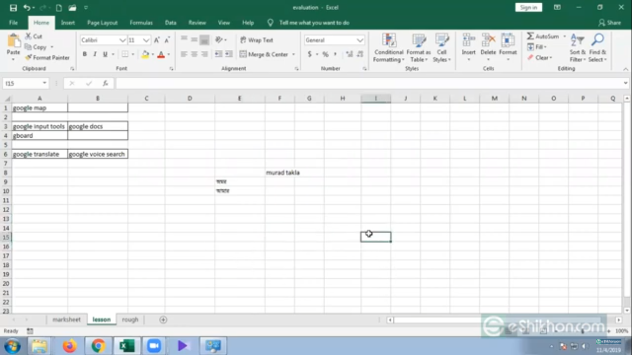The width and height of the screenshot is (632, 355).
Task: Add a new sheet with plus icon
Action: click(163, 319)
